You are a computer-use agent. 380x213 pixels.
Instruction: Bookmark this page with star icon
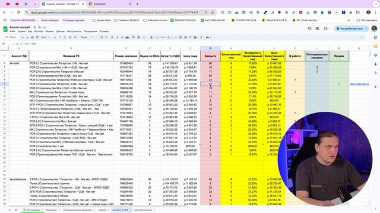tap(213, 12)
